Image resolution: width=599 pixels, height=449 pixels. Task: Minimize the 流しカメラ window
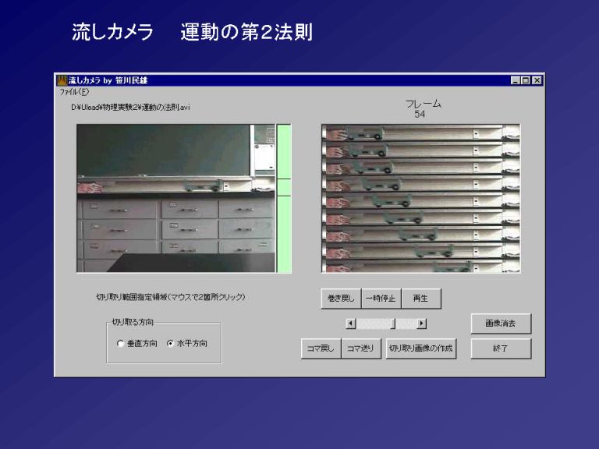[516, 80]
